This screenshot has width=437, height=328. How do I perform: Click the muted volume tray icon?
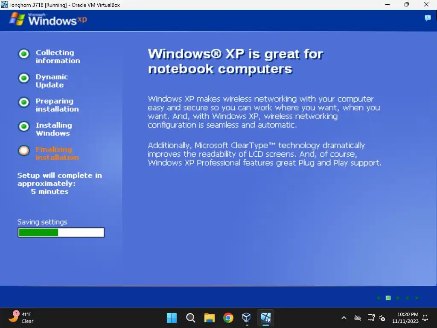(x=382, y=318)
